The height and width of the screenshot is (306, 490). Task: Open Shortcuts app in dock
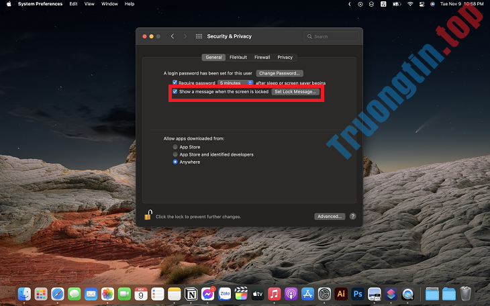[391, 294]
